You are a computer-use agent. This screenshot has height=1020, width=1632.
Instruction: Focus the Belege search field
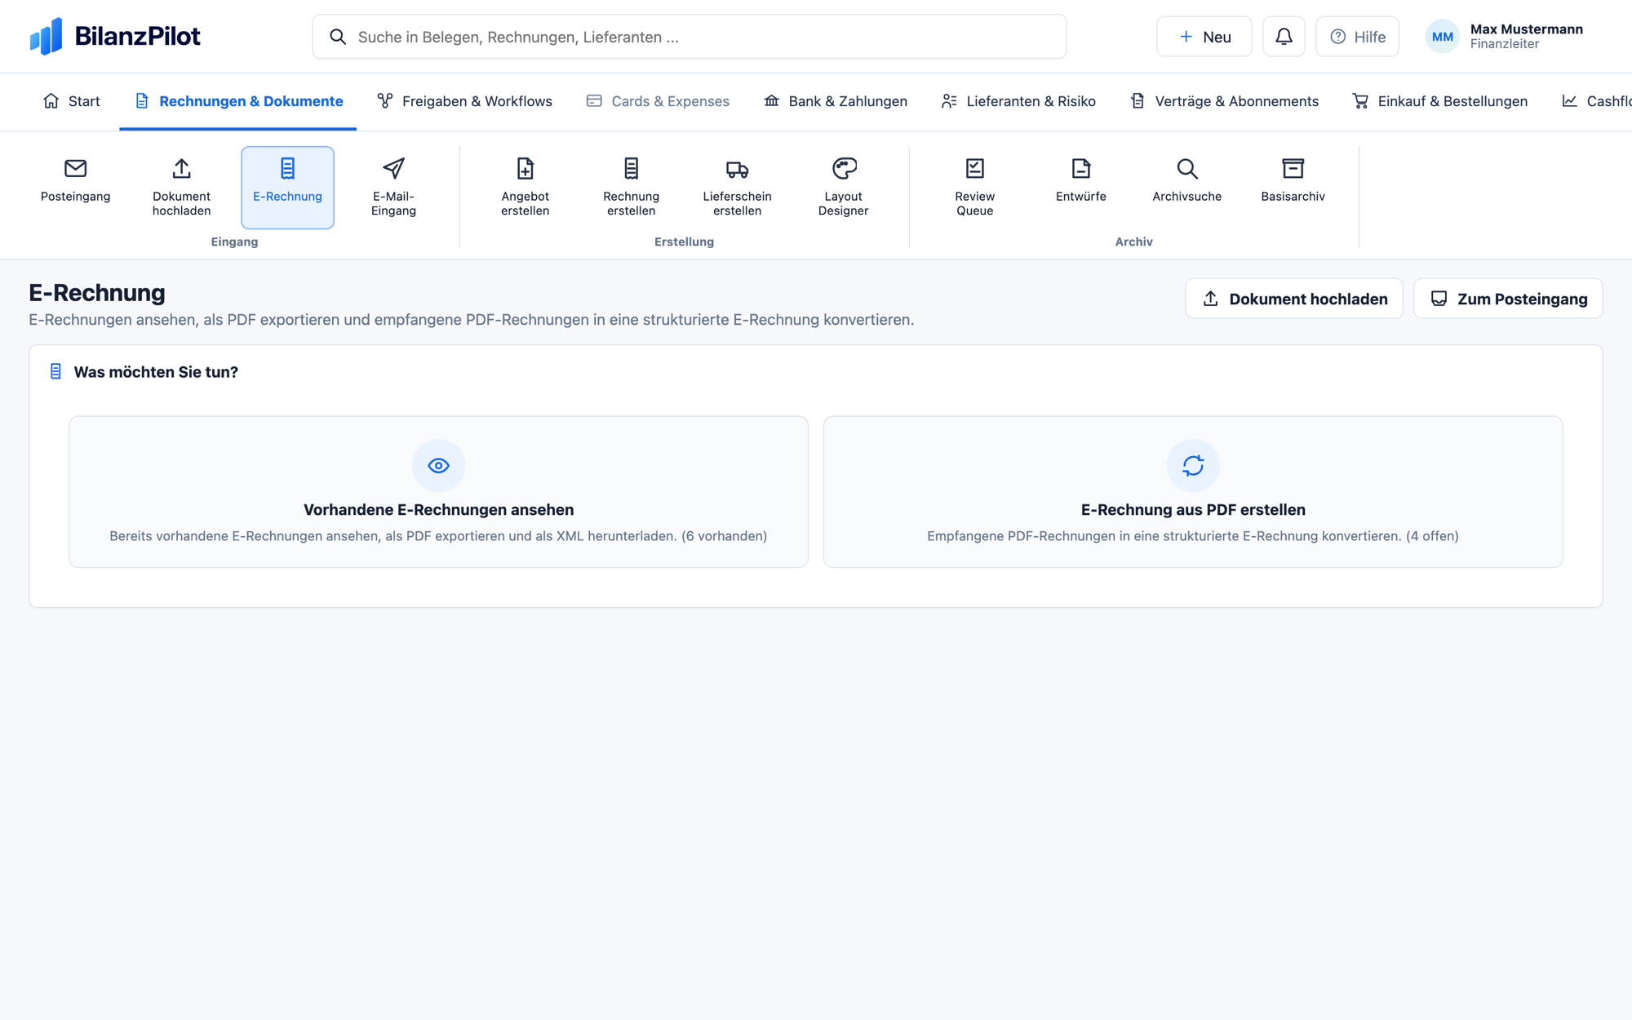coord(689,37)
